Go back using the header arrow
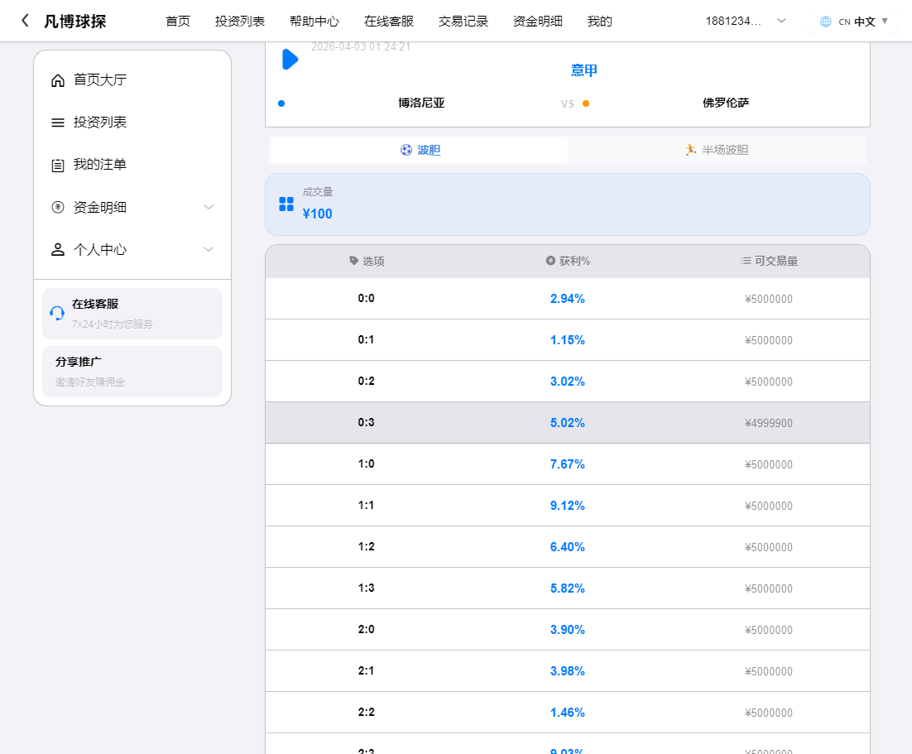The width and height of the screenshot is (912, 754). point(25,21)
